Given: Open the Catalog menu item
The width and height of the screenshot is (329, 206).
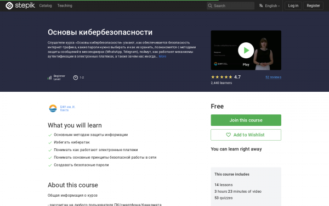Looking at the screenshot, I should tap(46, 5).
